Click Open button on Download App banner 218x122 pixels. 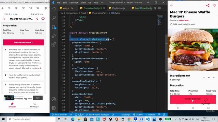click(x=38, y=98)
